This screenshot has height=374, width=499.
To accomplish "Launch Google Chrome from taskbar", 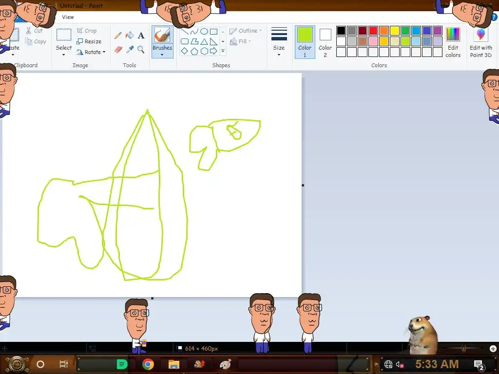I will click(x=148, y=364).
